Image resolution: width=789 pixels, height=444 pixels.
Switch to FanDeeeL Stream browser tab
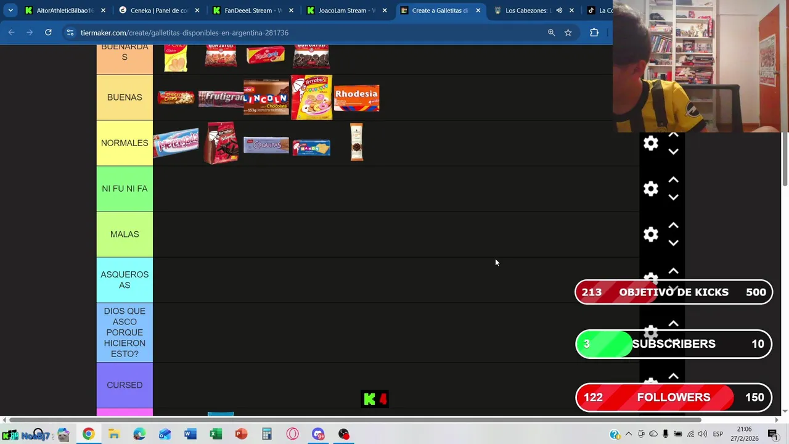pos(251,10)
